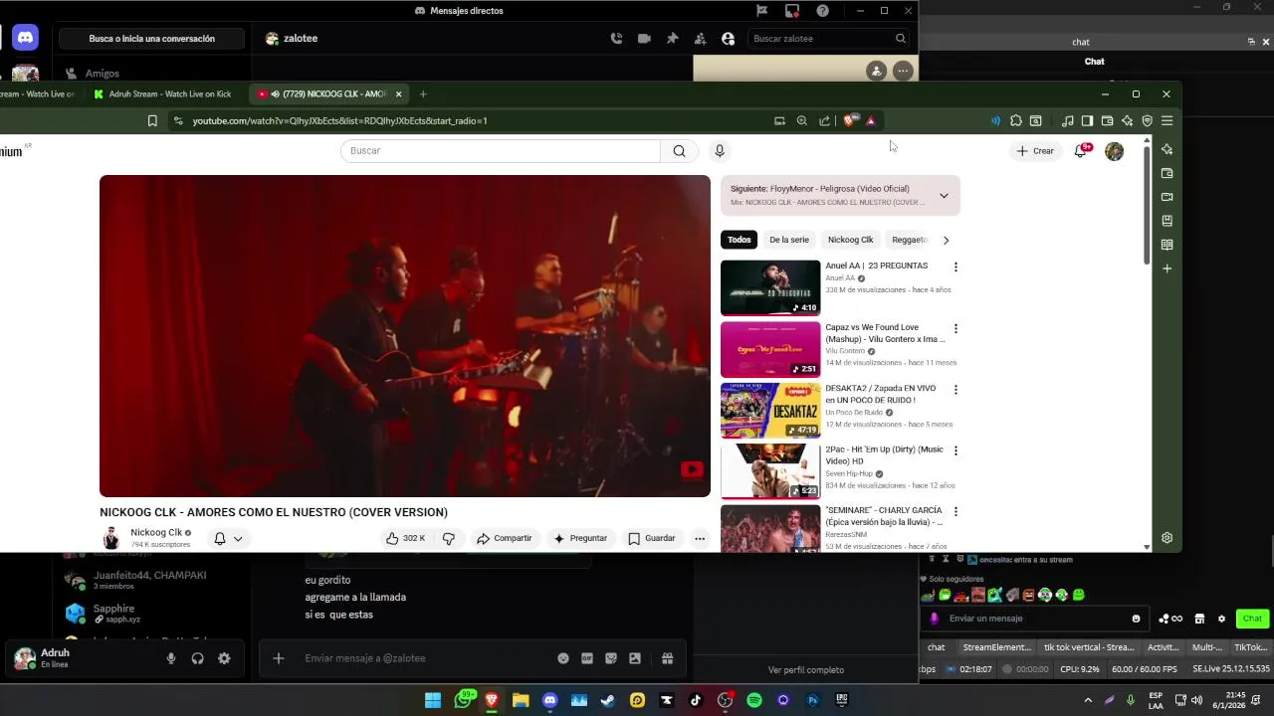1274x716 pixels.
Task: Open options for Anuel AA 23 PREGUNTAS
Action: (955, 268)
